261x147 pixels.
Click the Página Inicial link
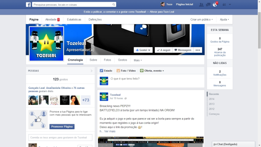click(x=184, y=4)
